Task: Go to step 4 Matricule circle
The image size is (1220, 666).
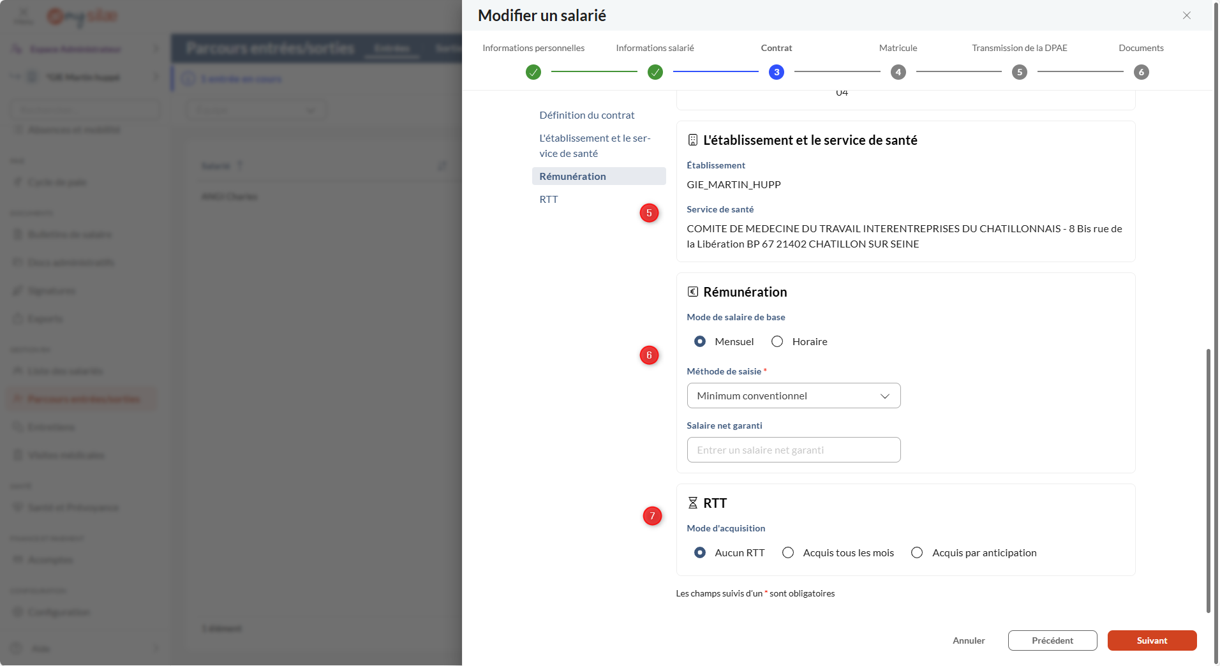Action: [898, 72]
